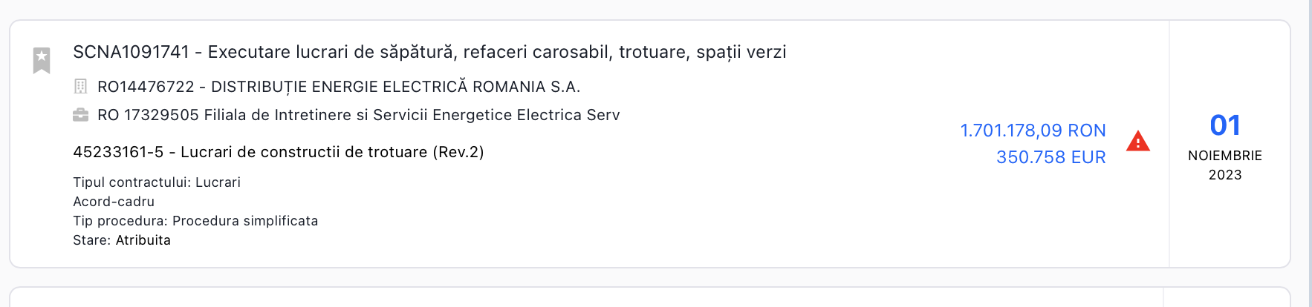Click the 350.758 EUR value
Screen dimensions: 1312x307
coord(1050,157)
